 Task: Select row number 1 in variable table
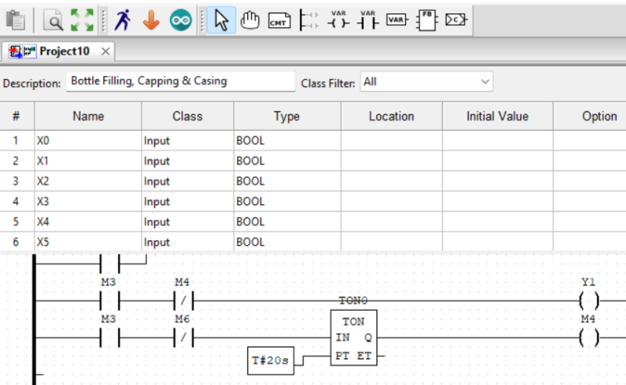16,141
